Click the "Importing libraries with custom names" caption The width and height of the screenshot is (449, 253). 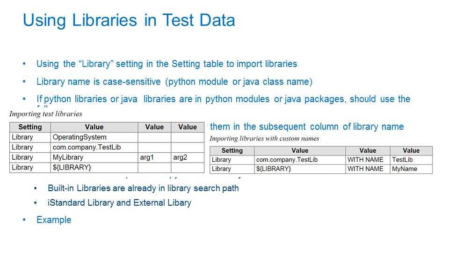(x=264, y=138)
